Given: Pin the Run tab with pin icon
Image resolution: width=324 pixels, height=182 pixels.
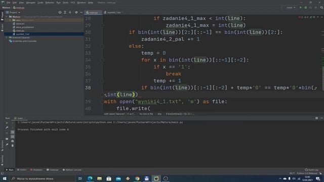Looking at the screenshot, I should point(7,145).
